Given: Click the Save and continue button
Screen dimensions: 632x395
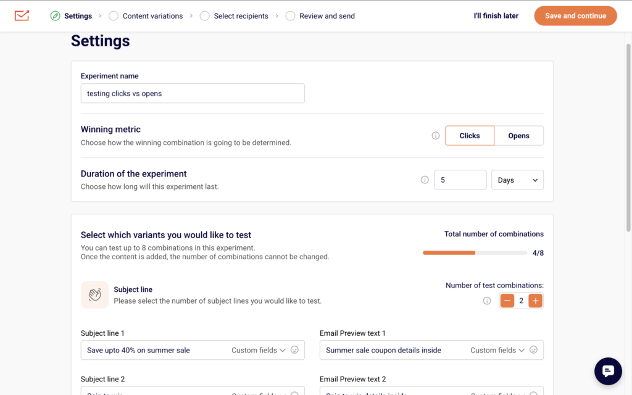Looking at the screenshot, I should pyautogui.click(x=575, y=15).
